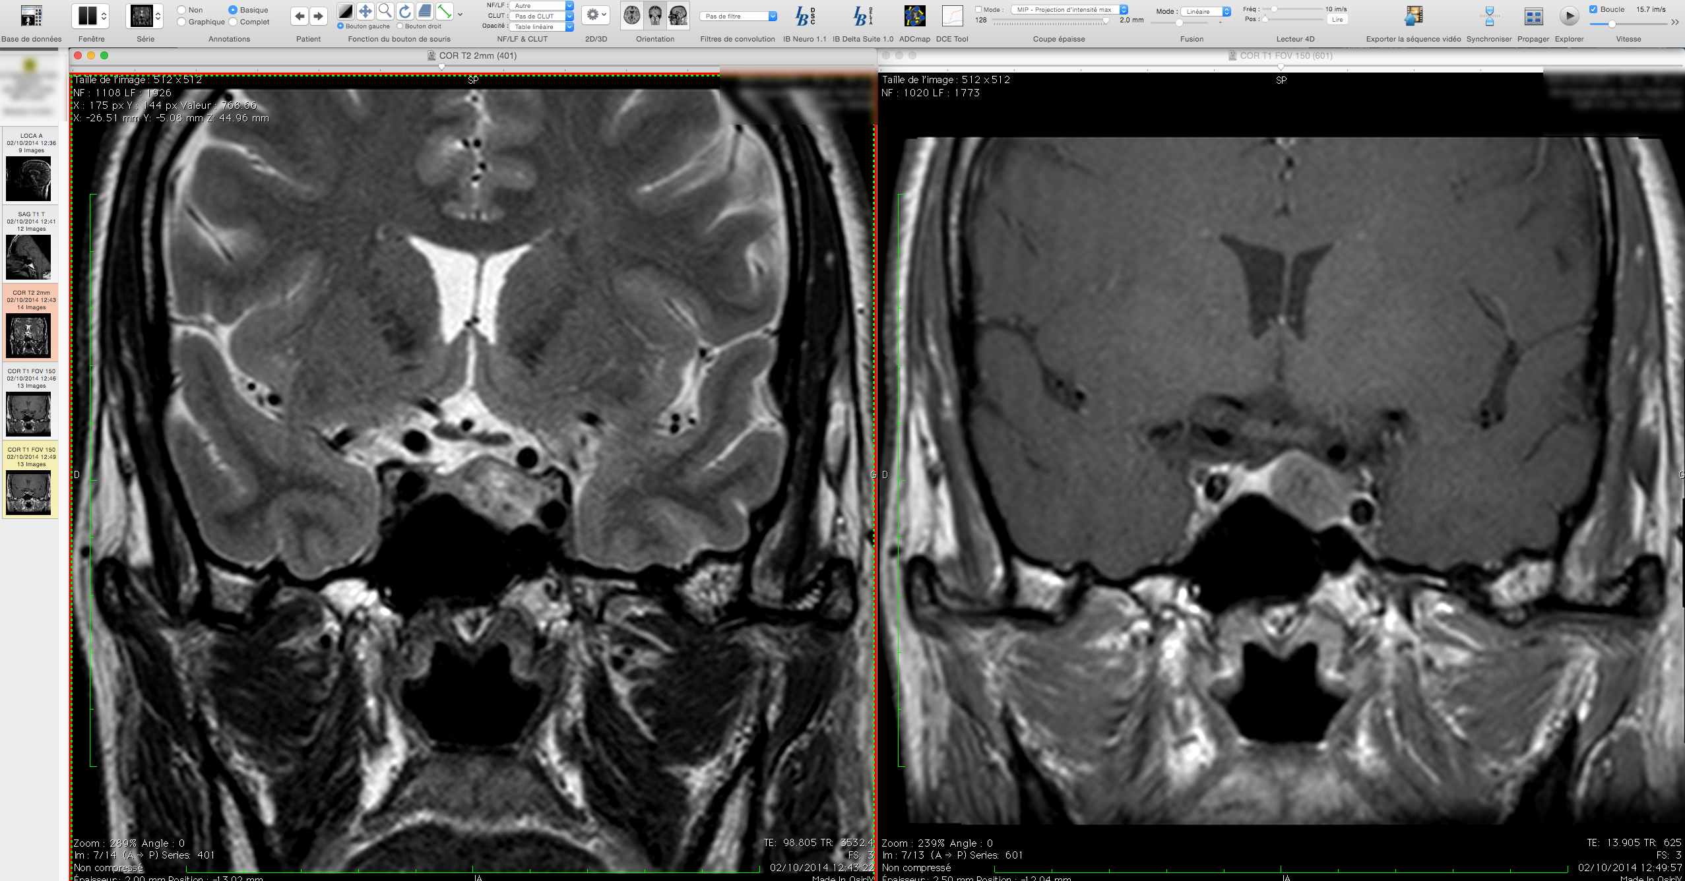Screen dimensions: 1685x881
Task: Go to next patient with right arrow
Action: [318, 16]
